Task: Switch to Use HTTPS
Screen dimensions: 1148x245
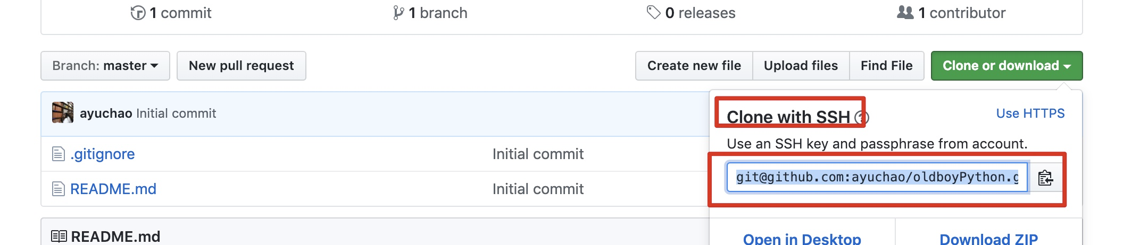Action: click(1030, 113)
